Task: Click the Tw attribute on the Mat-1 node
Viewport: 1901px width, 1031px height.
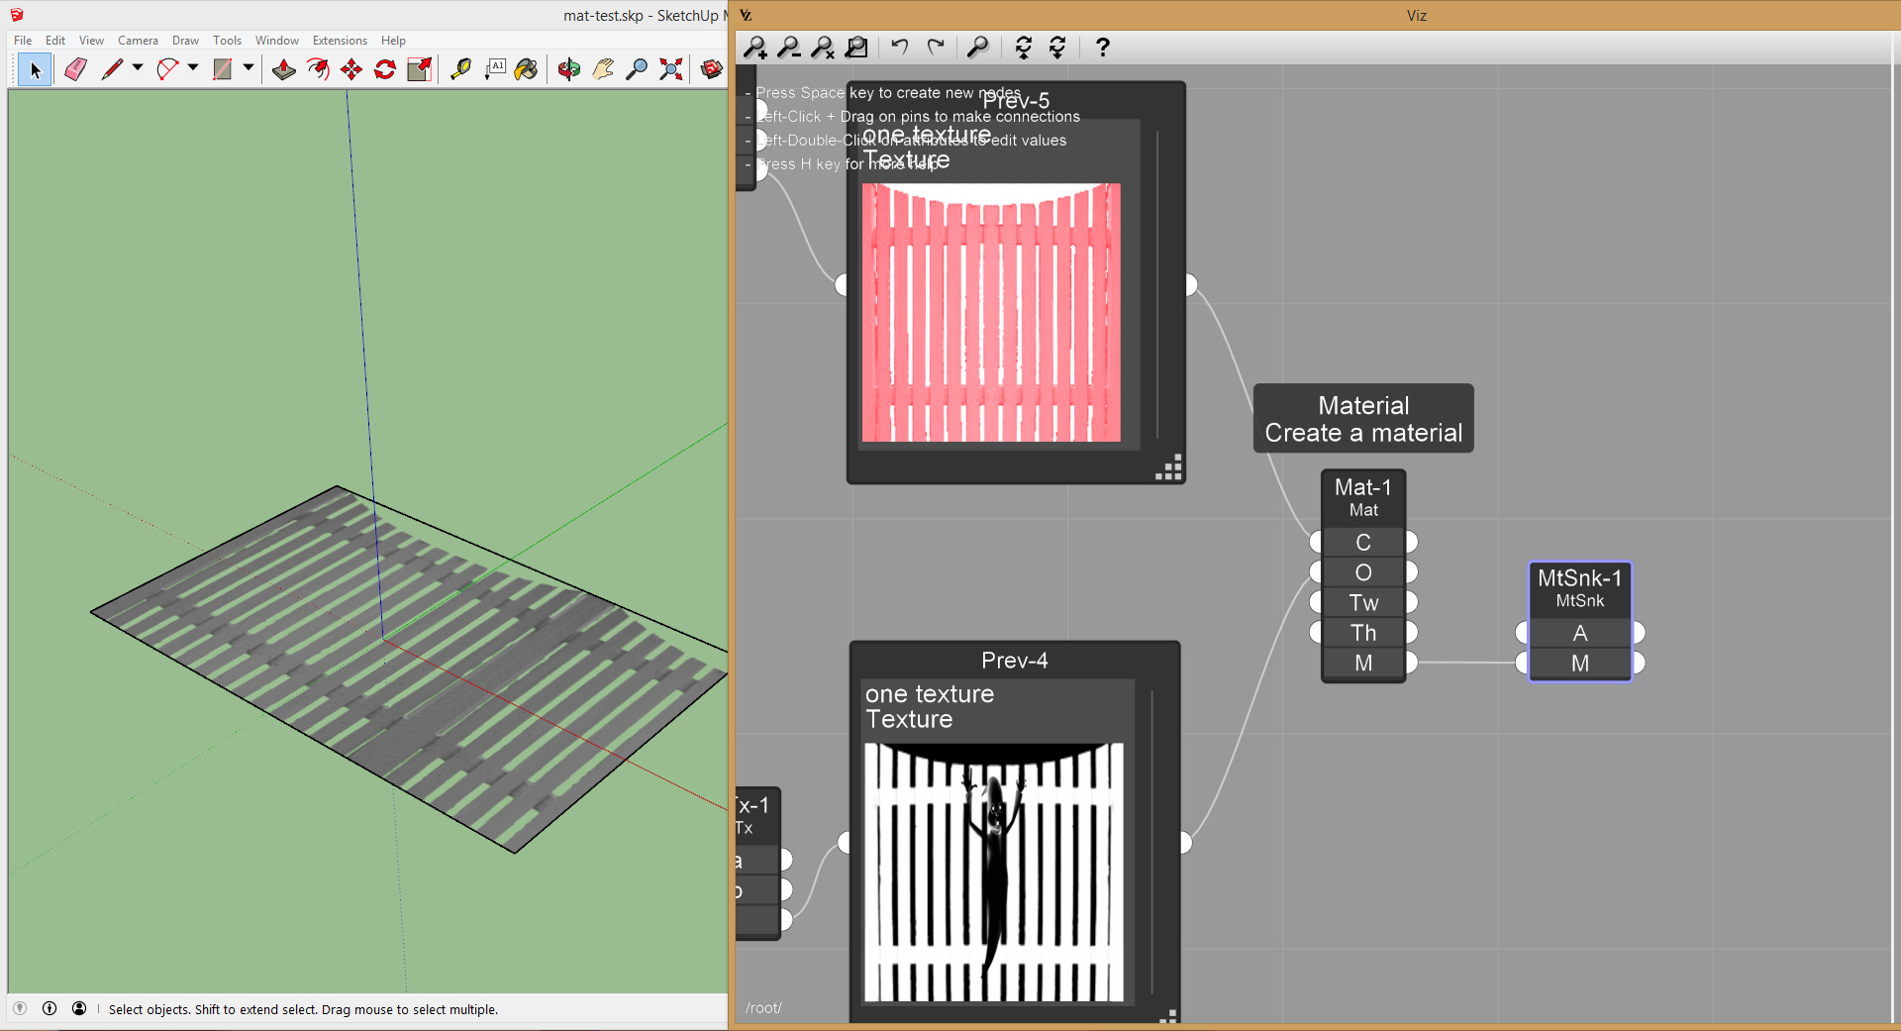Action: coord(1362,602)
